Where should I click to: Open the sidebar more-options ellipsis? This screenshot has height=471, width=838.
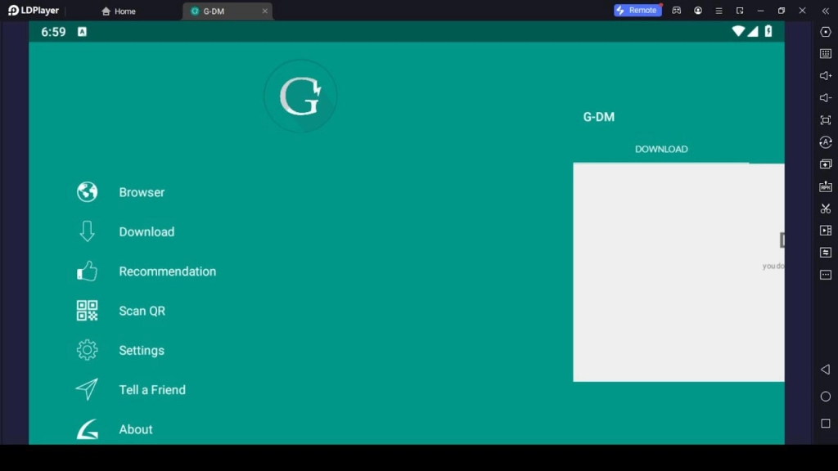825,276
